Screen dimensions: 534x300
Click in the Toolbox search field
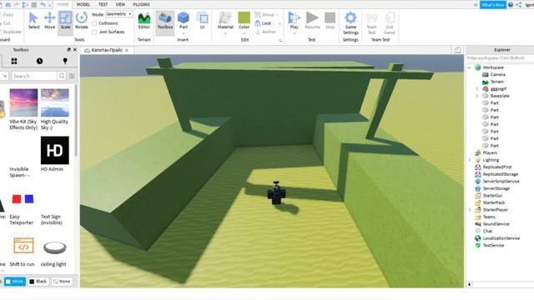34,76
